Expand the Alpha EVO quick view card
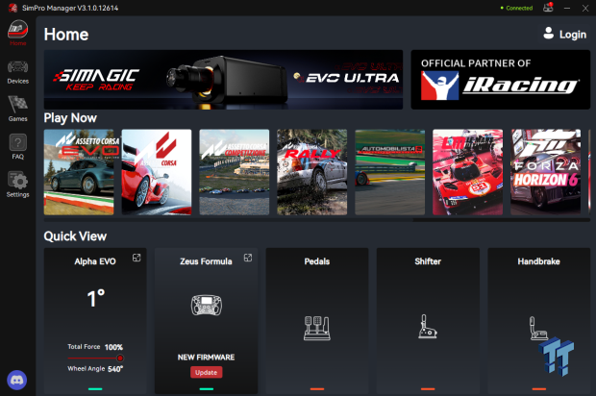This screenshot has width=596, height=396. pos(137,258)
